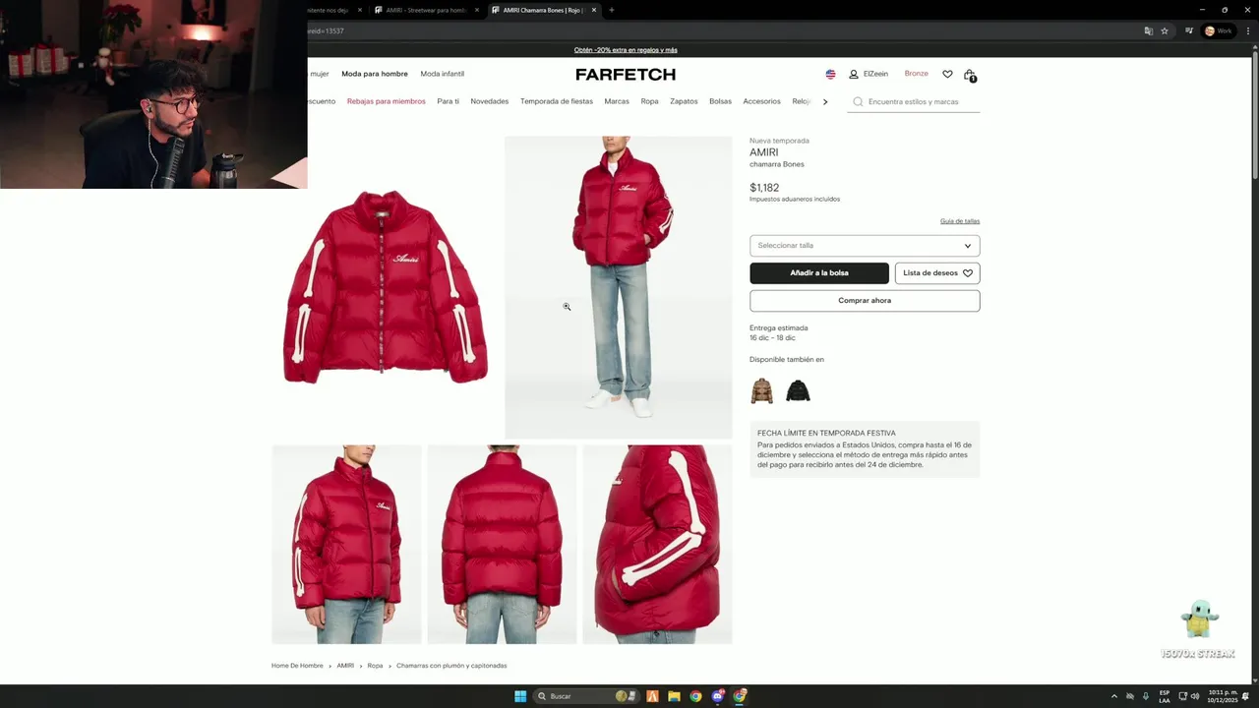Click the AMIRI breadcrumb link
This screenshot has height=708, width=1259.
[x=345, y=666]
